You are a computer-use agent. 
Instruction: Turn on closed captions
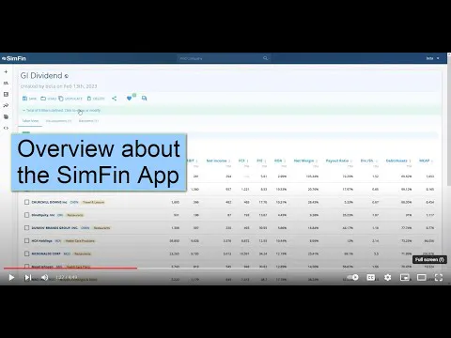click(371, 277)
